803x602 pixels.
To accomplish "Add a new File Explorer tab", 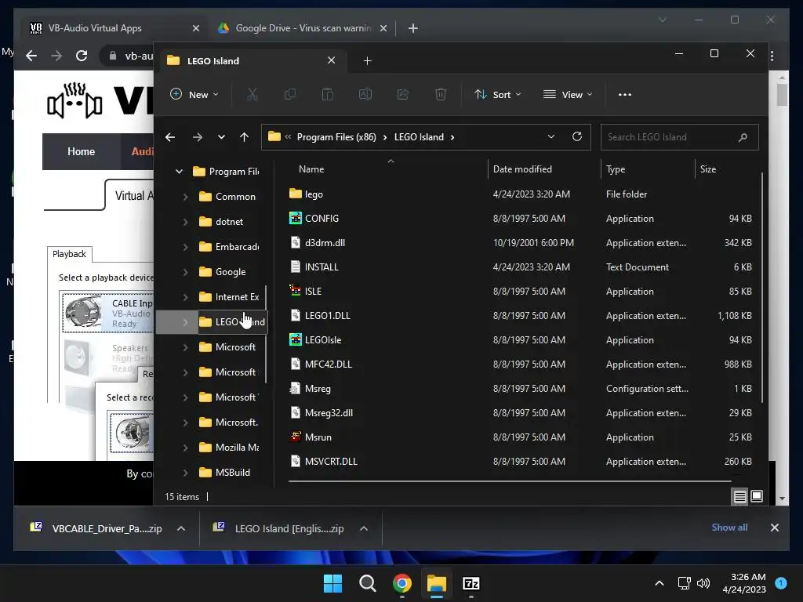I will (x=367, y=61).
